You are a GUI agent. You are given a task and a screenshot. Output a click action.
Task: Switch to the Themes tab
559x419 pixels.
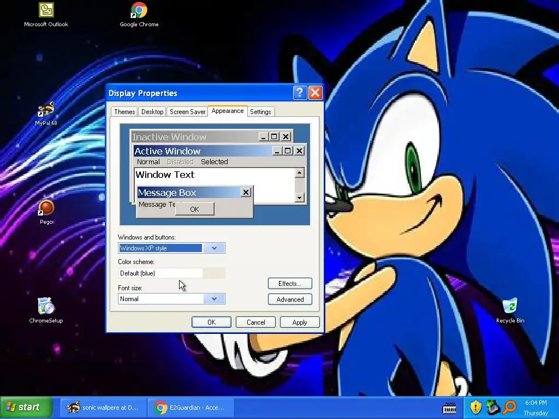tap(124, 111)
